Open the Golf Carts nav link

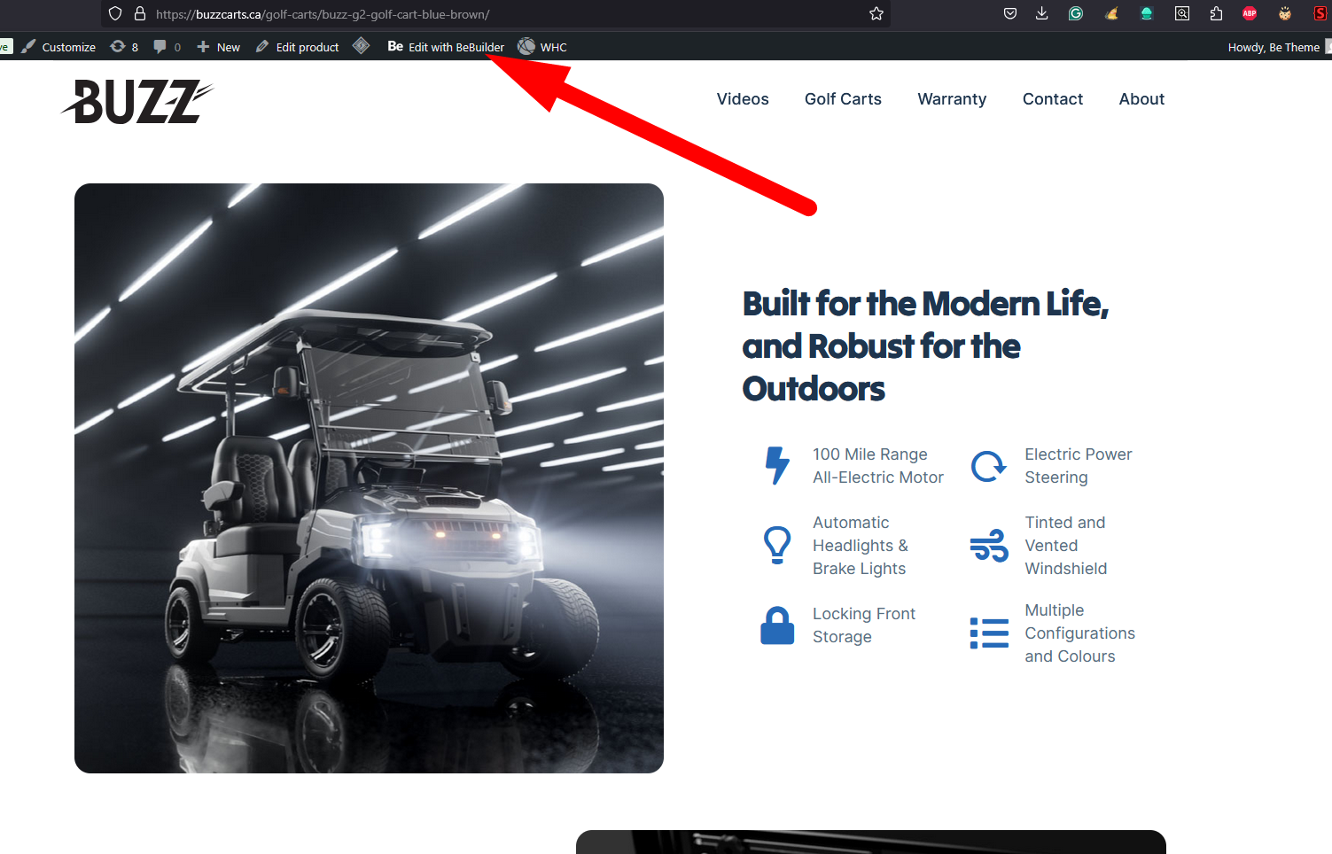click(x=843, y=99)
